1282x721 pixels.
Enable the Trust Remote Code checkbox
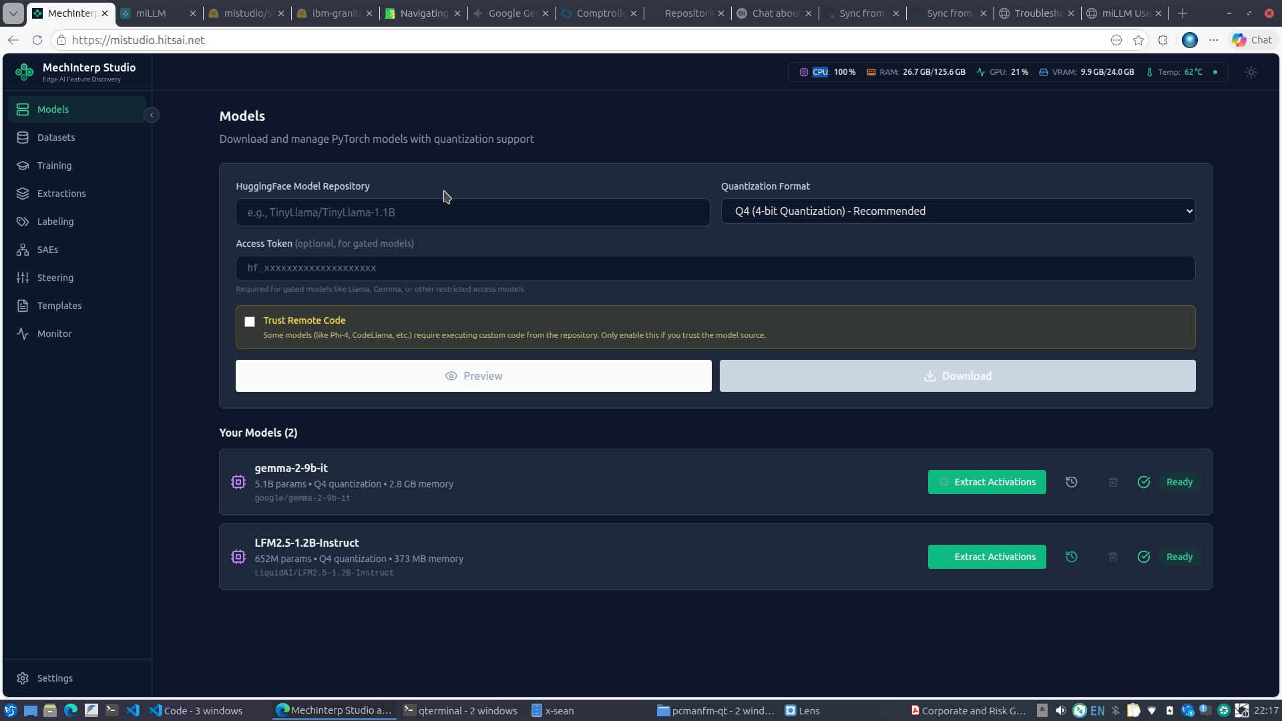coord(250,322)
